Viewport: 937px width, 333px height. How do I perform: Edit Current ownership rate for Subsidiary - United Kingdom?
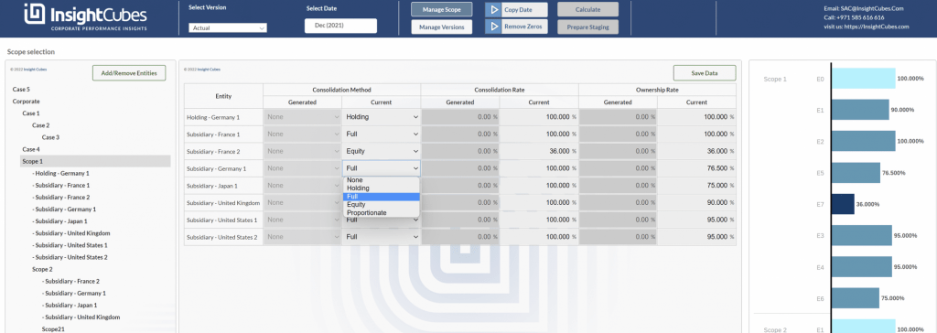[x=696, y=203]
